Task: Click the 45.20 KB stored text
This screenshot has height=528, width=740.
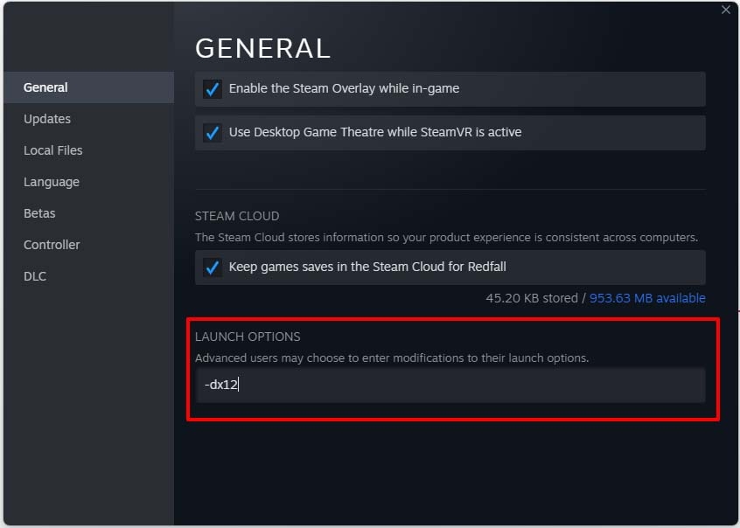Action: pos(531,298)
